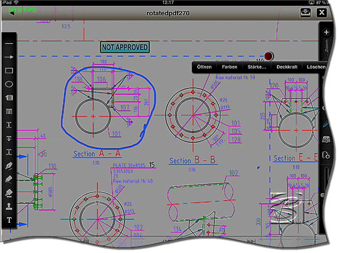Image resolution: width=339 pixels, height=253 pixels.
Task: Choose Deckkraft in the annotation popup menu
Action: [x=287, y=67]
